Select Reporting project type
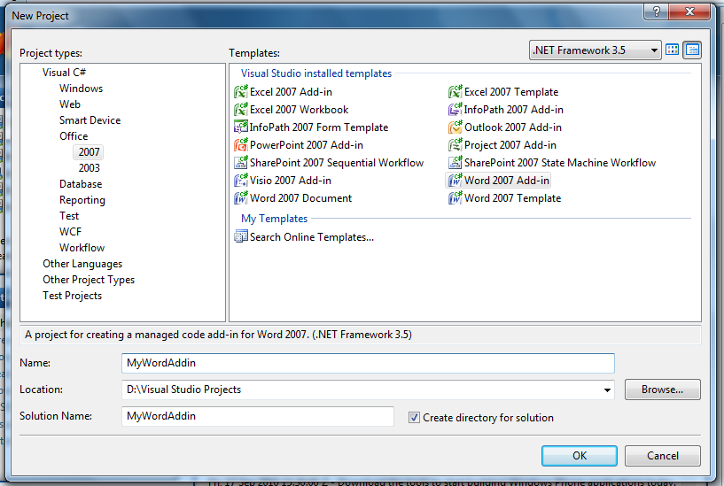The height and width of the screenshot is (486, 724). [82, 200]
